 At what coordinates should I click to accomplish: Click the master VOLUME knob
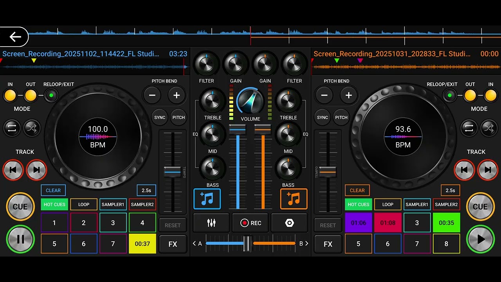(250, 101)
